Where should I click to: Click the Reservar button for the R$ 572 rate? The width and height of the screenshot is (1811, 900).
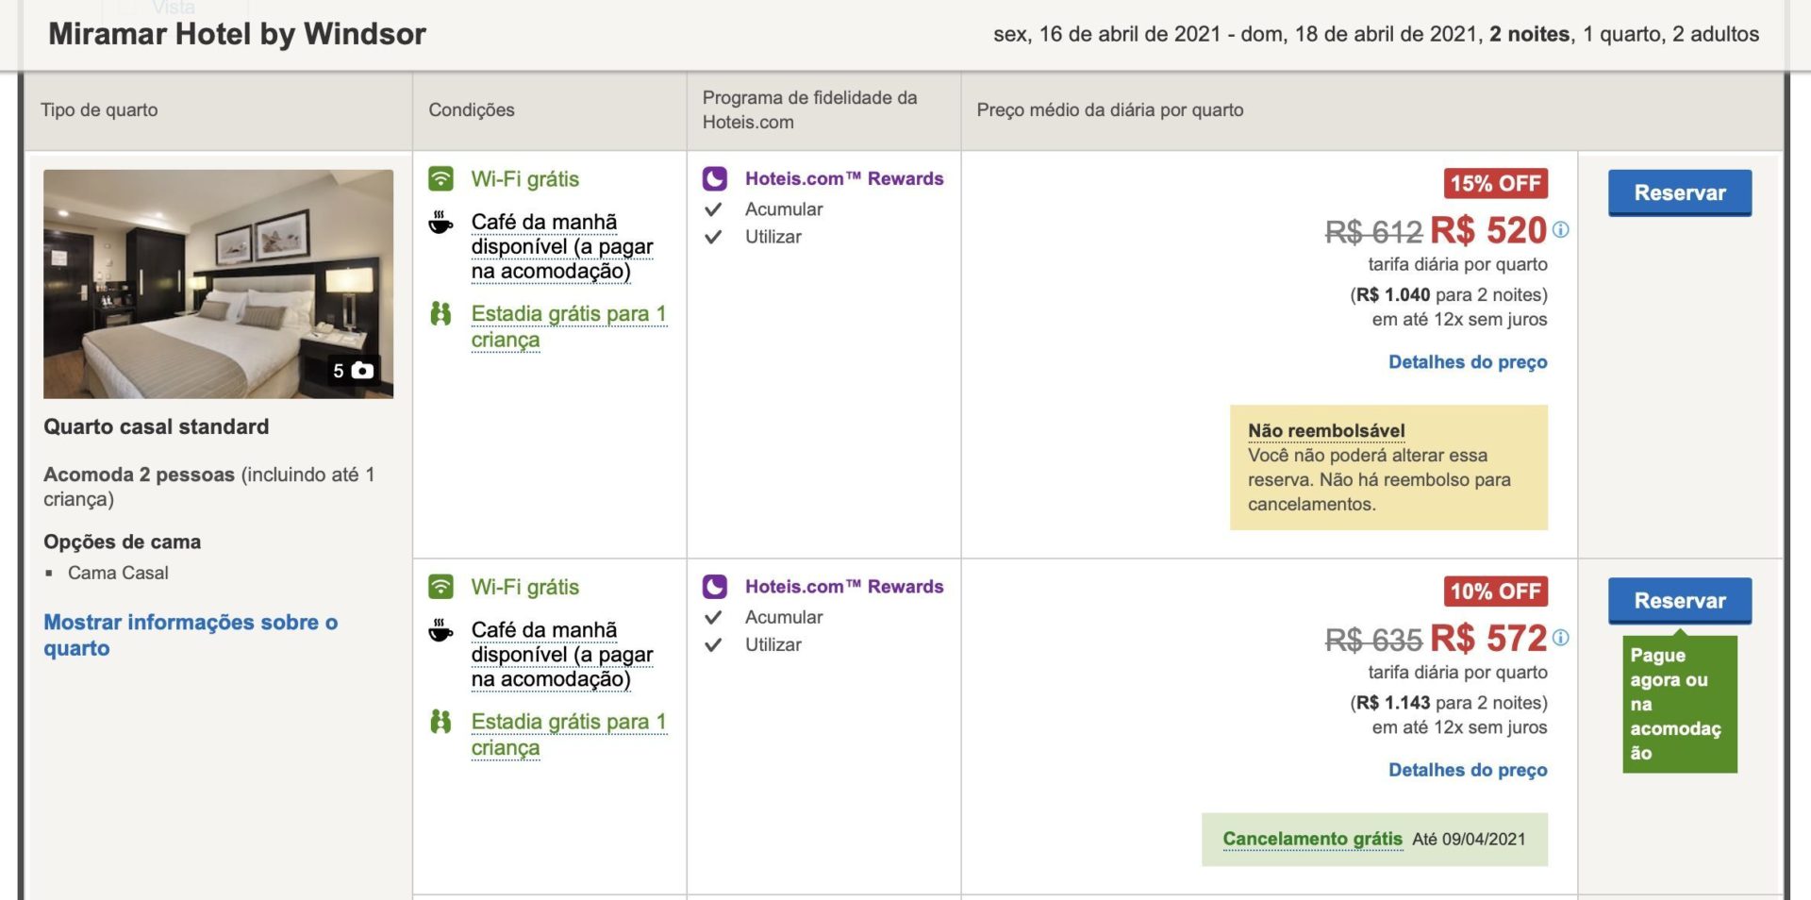(x=1680, y=601)
